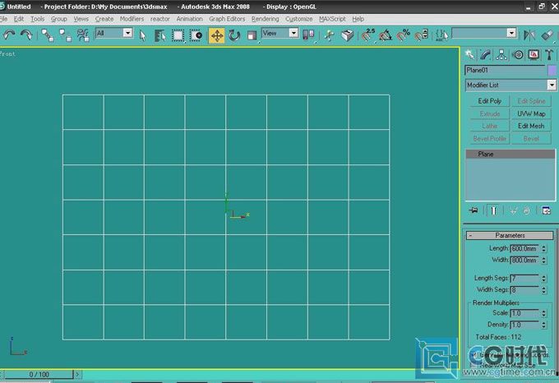Collapse the Parameters rollout

[x=510, y=235]
